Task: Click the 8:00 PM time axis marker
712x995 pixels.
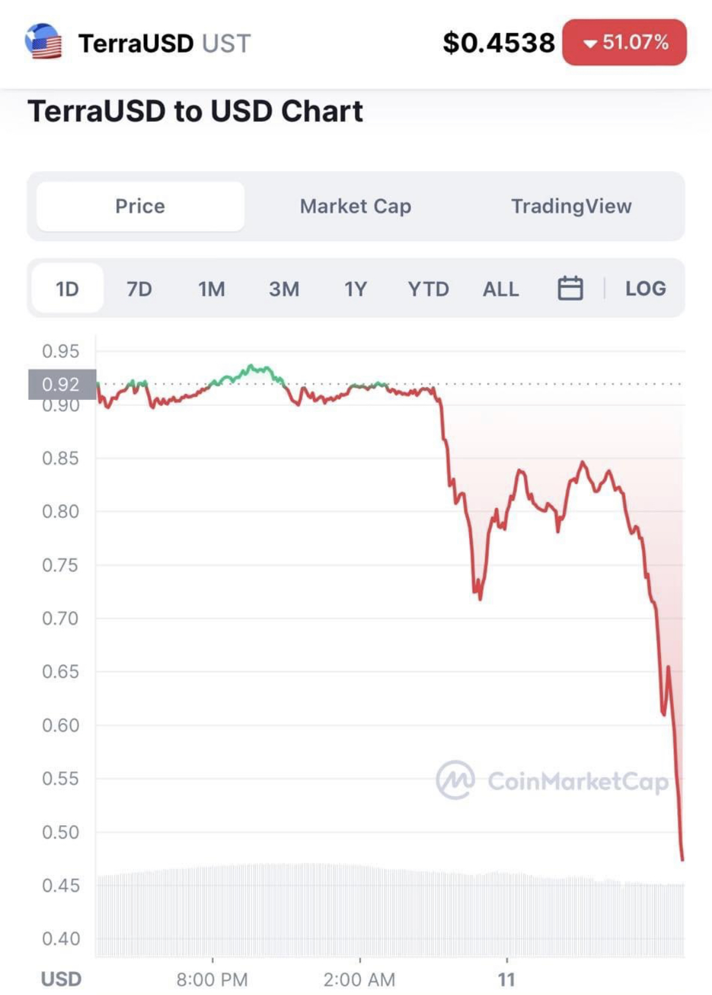Action: tap(212, 979)
